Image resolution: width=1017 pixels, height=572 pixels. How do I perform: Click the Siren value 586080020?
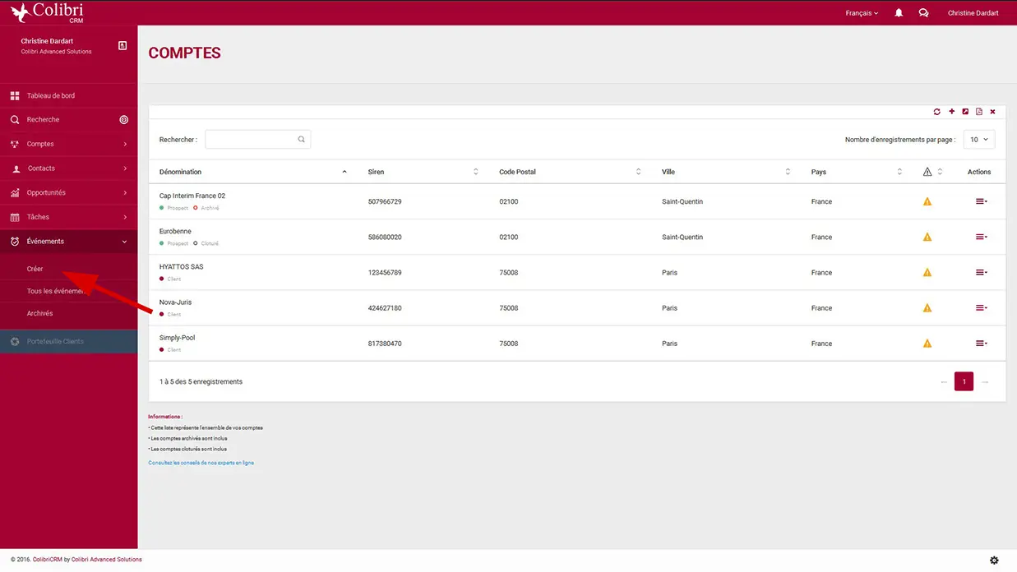pyautogui.click(x=385, y=237)
